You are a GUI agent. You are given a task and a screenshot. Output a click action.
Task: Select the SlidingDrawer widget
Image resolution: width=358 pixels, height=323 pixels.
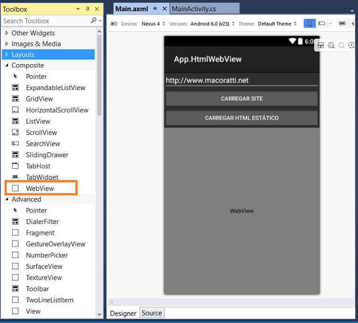pos(47,155)
